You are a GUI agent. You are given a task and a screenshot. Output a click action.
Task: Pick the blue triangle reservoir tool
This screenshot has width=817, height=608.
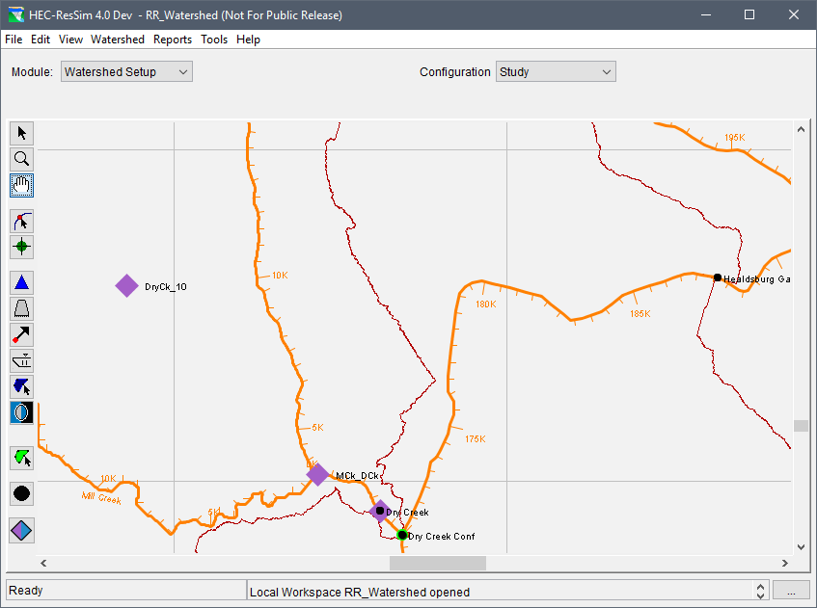tap(21, 283)
